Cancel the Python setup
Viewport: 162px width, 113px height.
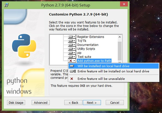(115, 102)
